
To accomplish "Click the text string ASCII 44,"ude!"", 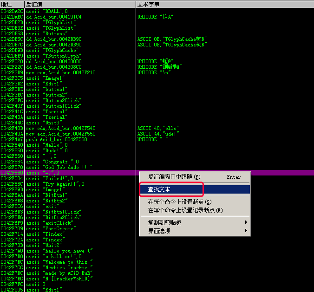I will (158, 134).
